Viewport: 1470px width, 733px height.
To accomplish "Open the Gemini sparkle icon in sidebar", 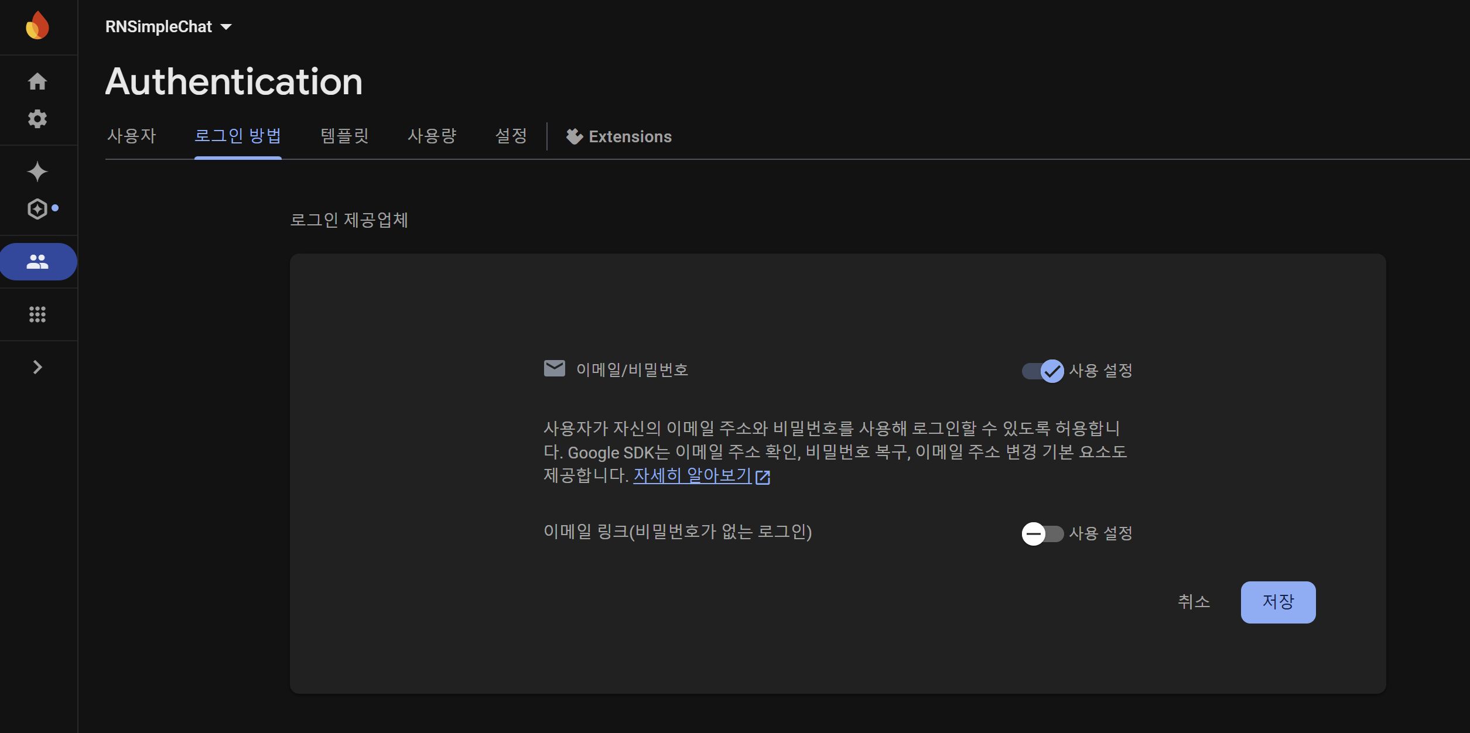I will 37,172.
